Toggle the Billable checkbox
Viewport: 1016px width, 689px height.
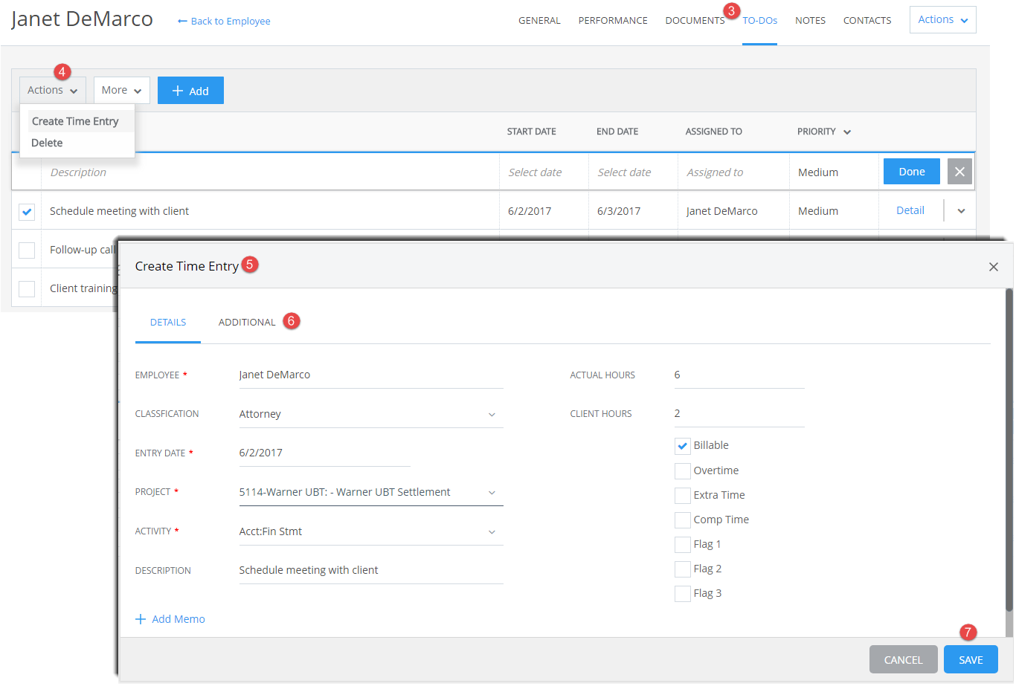pos(683,446)
